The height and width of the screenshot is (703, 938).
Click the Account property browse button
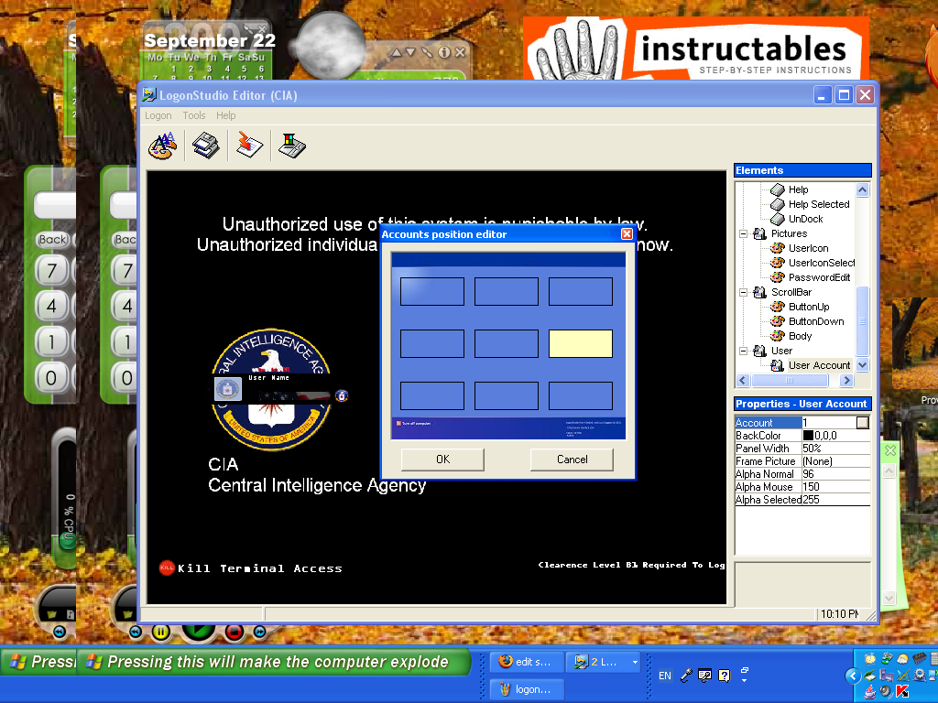(862, 423)
